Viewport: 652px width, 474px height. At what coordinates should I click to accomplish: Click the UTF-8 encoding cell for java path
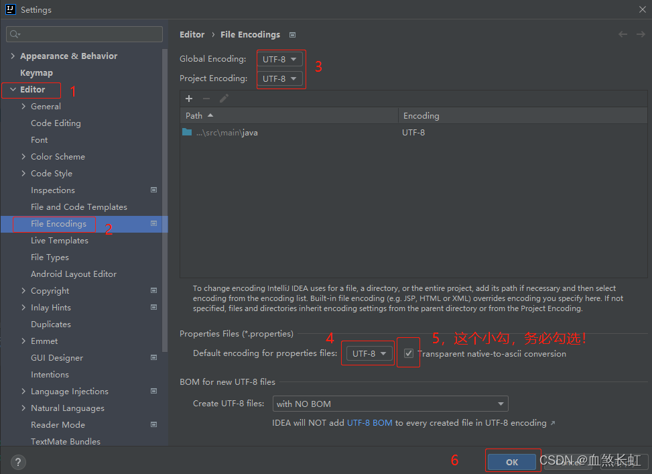(x=413, y=132)
